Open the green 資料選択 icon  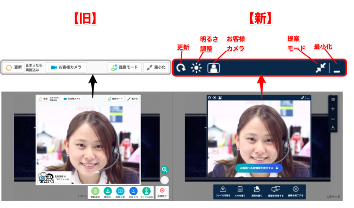coord(95,191)
